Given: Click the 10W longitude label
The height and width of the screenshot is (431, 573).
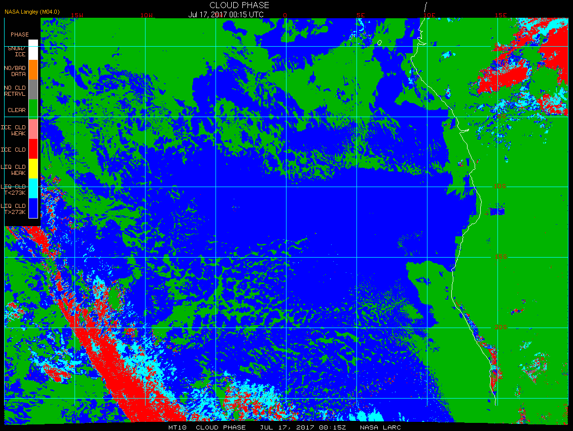Looking at the screenshot, I should (147, 15).
